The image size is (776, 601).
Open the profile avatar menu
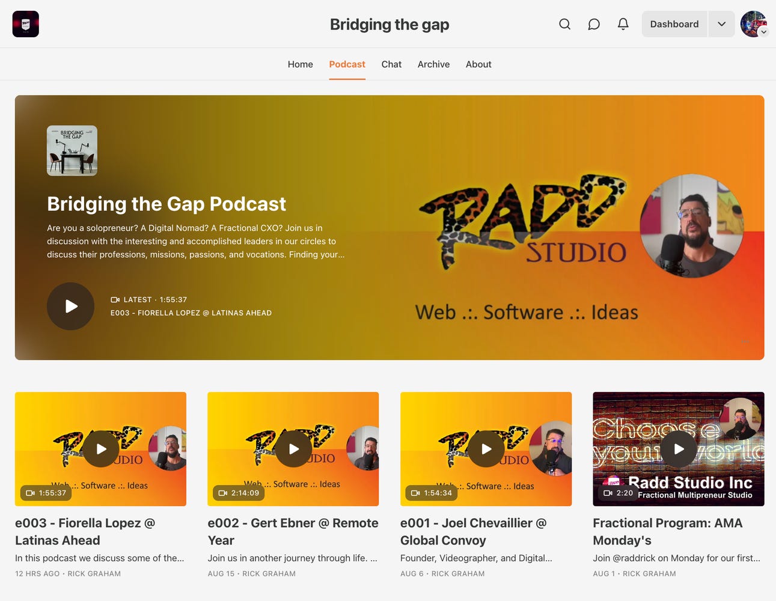point(754,24)
